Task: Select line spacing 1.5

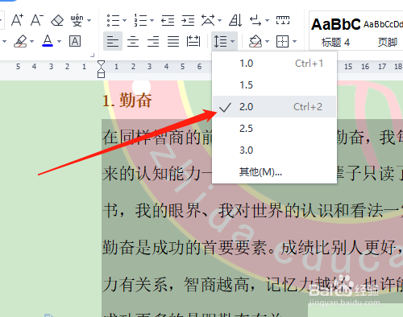Action: tap(274, 85)
